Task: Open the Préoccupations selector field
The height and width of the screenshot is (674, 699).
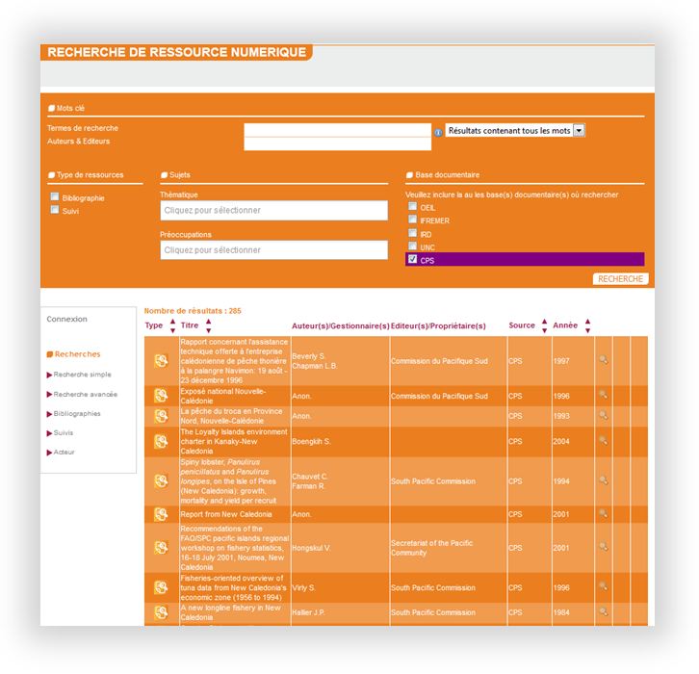Action: point(273,250)
